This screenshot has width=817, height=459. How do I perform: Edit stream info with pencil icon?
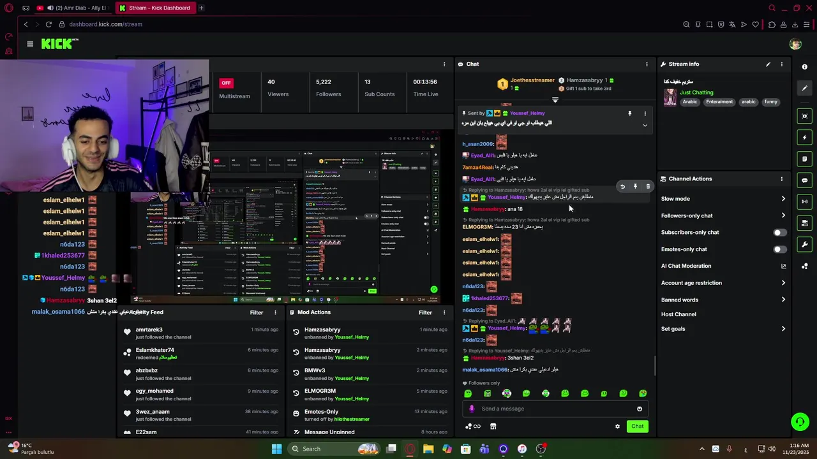(768, 64)
